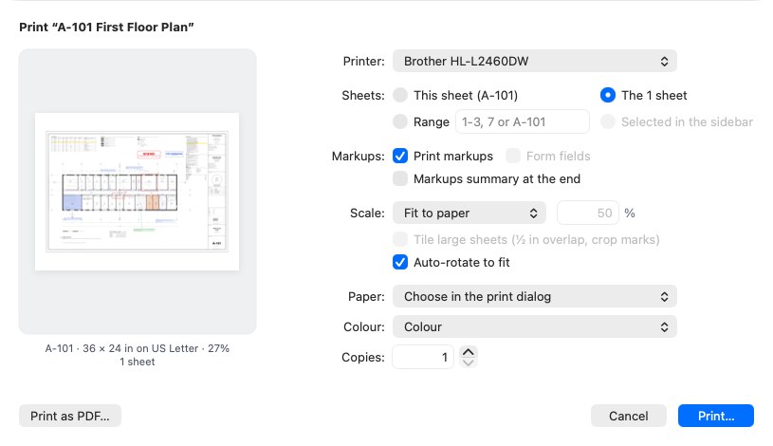
Task: Choose the Range radio button
Action: tap(400, 121)
